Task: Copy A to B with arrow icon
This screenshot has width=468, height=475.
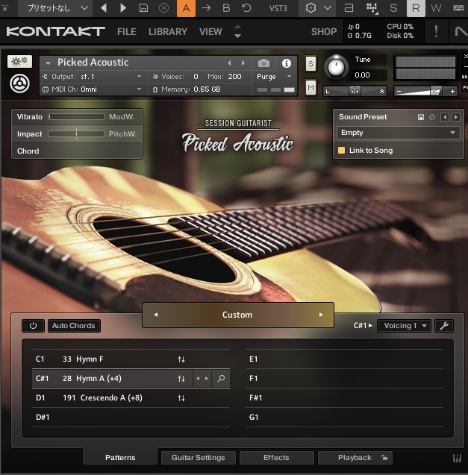Action: pos(206,8)
